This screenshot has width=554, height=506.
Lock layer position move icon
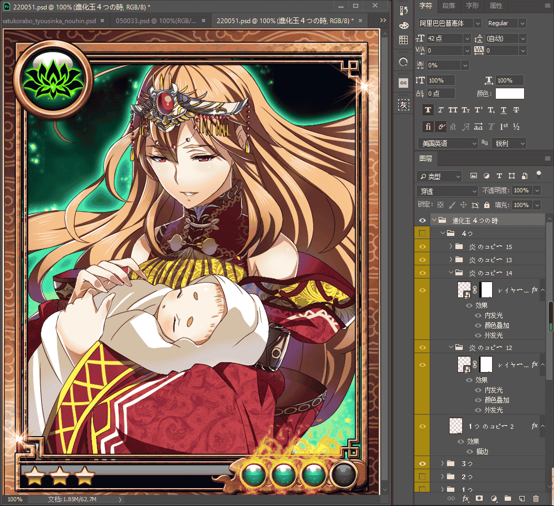(464, 205)
